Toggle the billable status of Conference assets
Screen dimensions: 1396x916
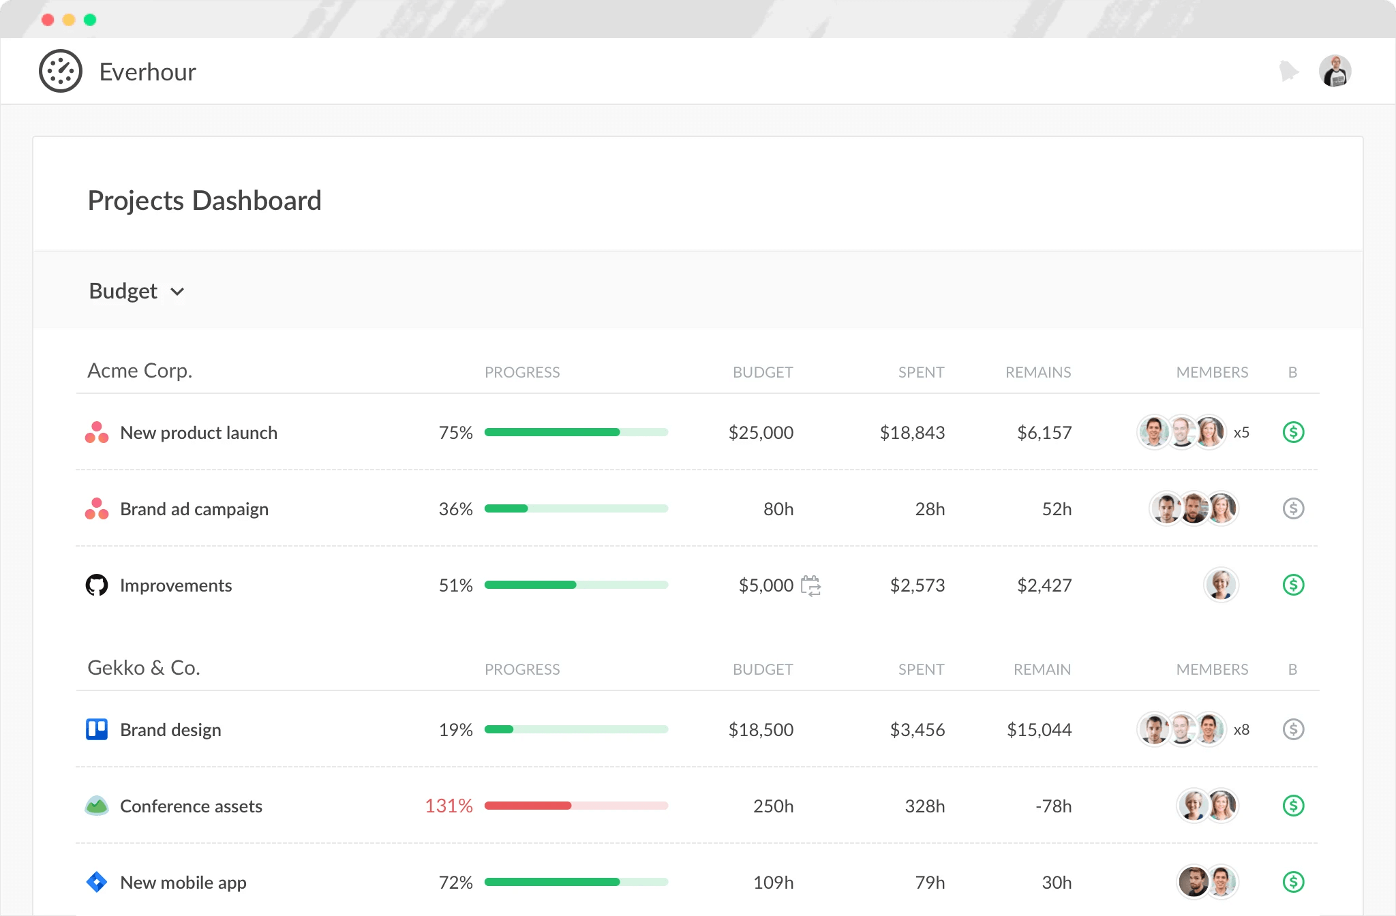coord(1293,806)
